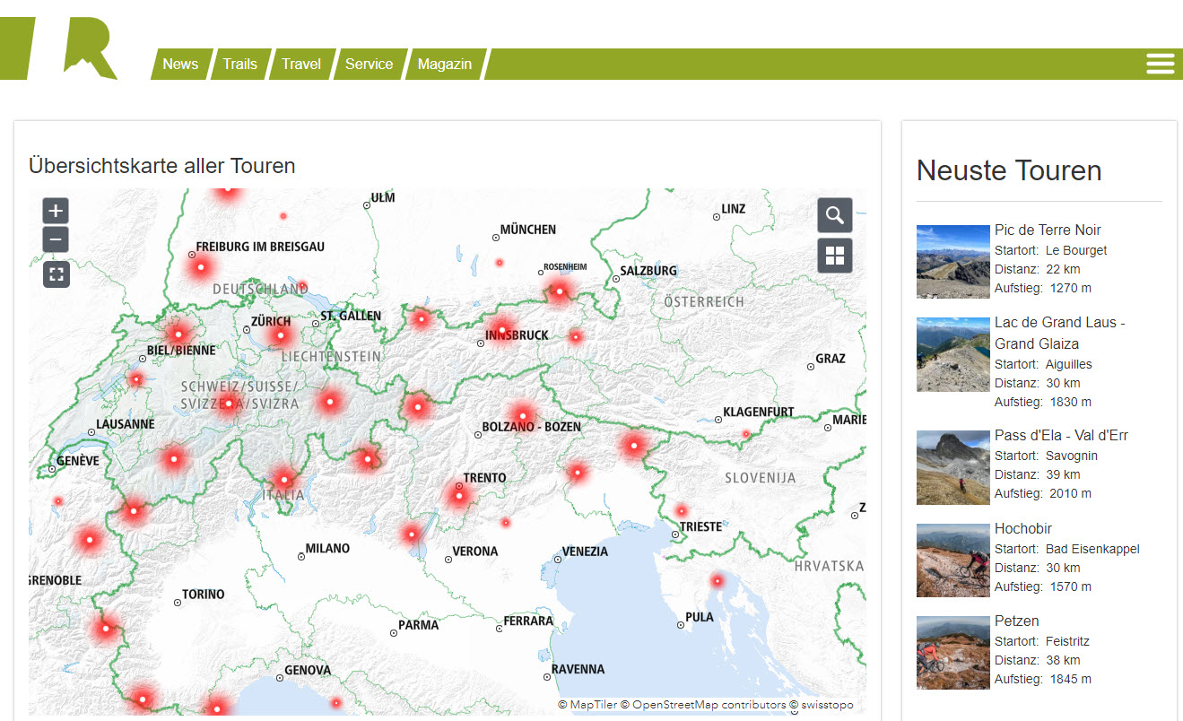Open the OpenStreetMap contributors link
Screen dimensions: 1183x721
(703, 705)
